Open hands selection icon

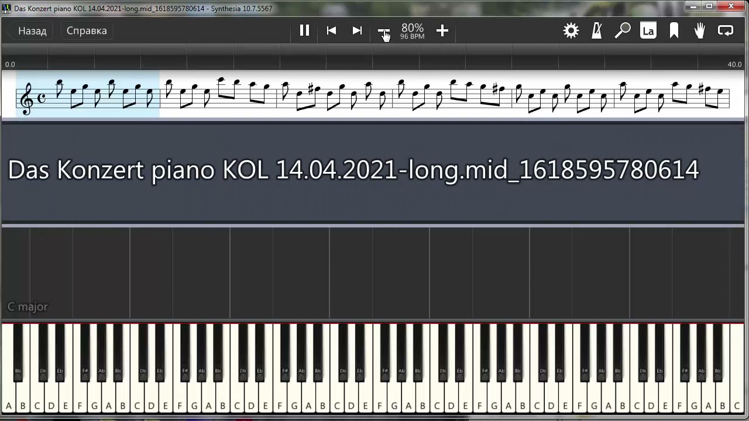pyautogui.click(x=700, y=30)
